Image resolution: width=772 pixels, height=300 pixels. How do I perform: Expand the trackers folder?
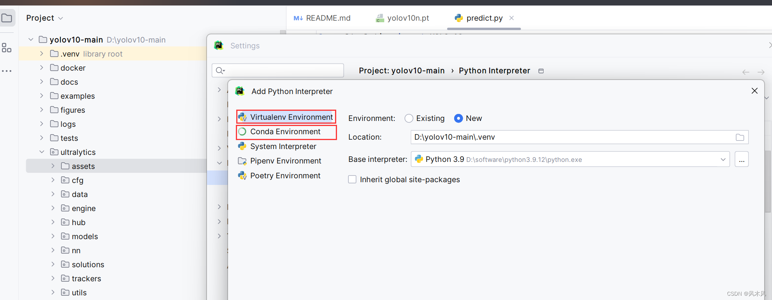click(53, 278)
